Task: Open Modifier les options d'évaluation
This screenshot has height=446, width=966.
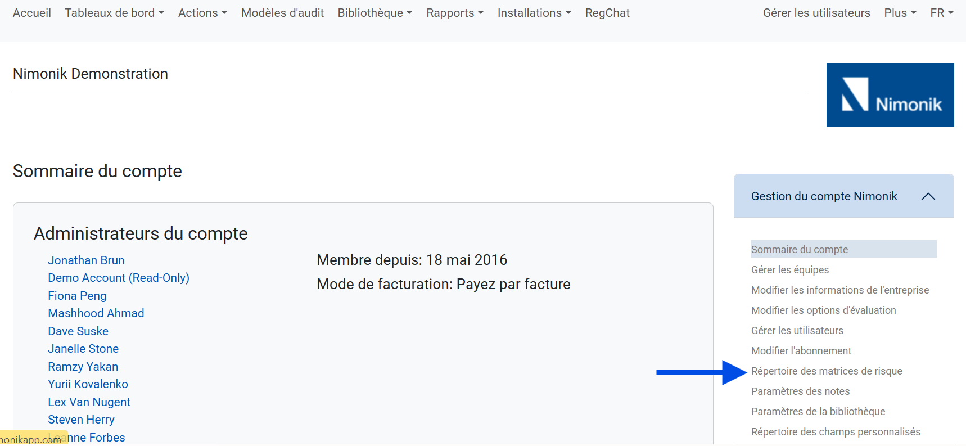Action: (823, 310)
